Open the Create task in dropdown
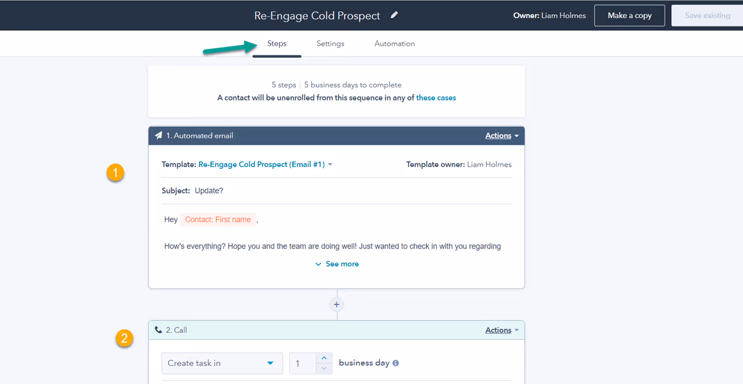The image size is (743, 384). [x=222, y=363]
